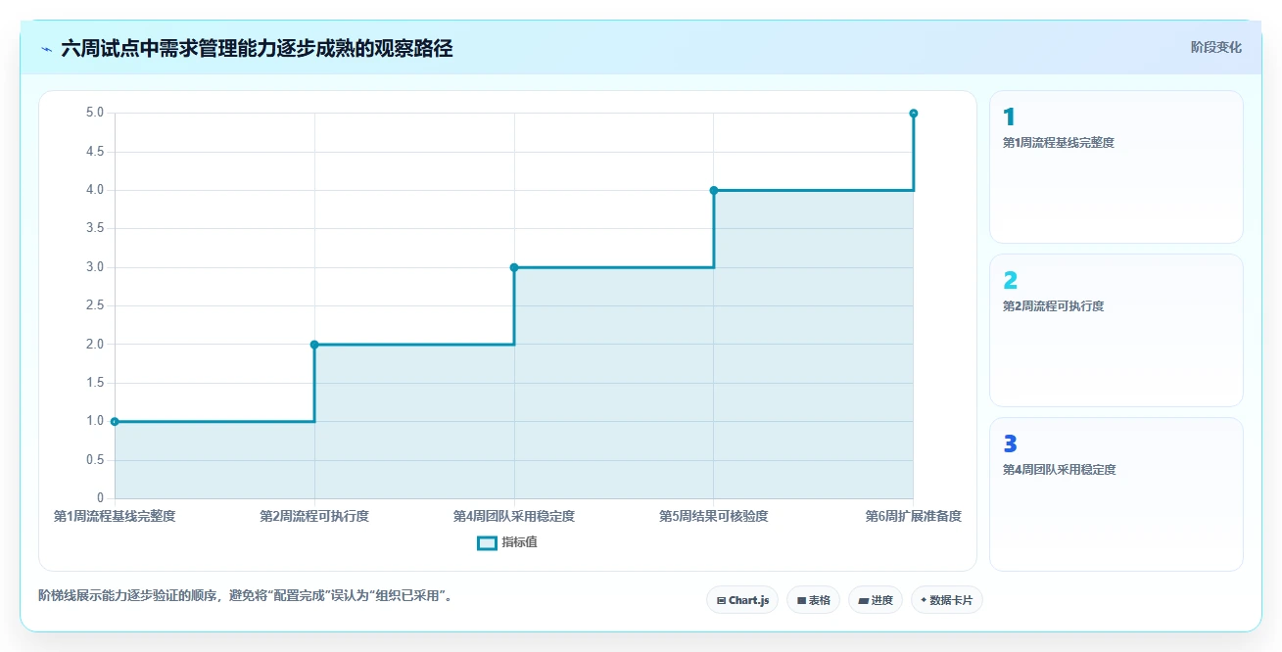Click y-axis tick label 3.5
Viewport: 1282px width, 652px height.
coord(95,228)
